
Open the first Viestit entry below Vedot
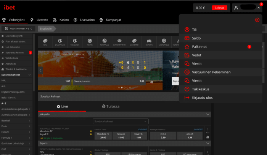pos(220,63)
